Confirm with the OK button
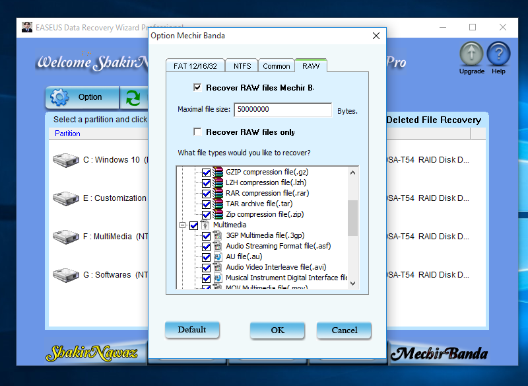Viewport: 528px width, 386px height. click(277, 330)
